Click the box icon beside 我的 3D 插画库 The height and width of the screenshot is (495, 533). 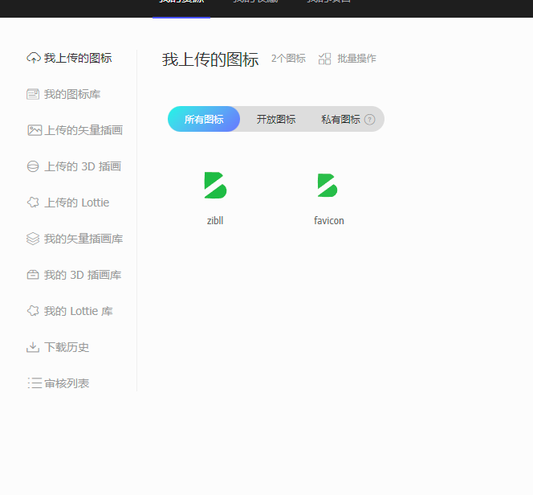point(34,275)
